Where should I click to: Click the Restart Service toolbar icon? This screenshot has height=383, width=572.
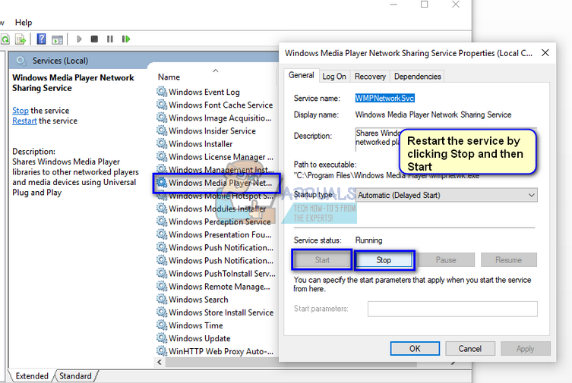point(126,39)
